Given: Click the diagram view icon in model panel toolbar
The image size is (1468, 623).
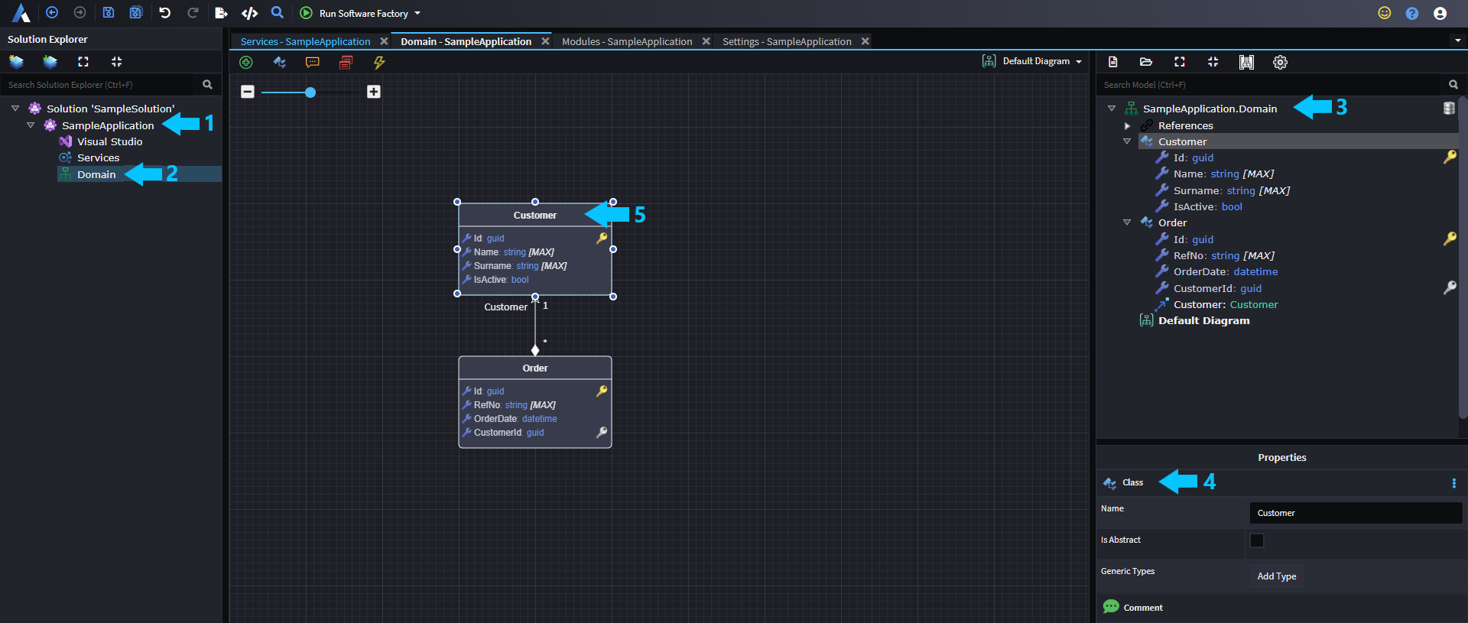Looking at the screenshot, I should 1246,62.
